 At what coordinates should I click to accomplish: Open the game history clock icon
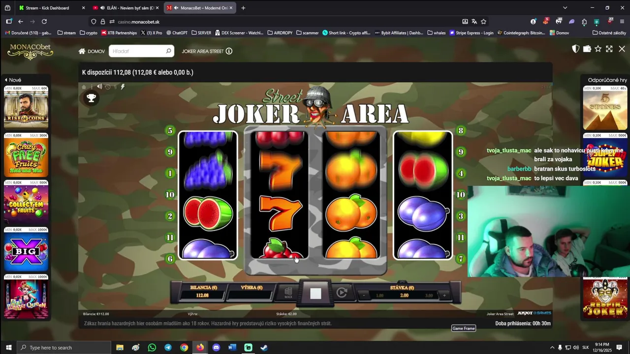point(108,87)
